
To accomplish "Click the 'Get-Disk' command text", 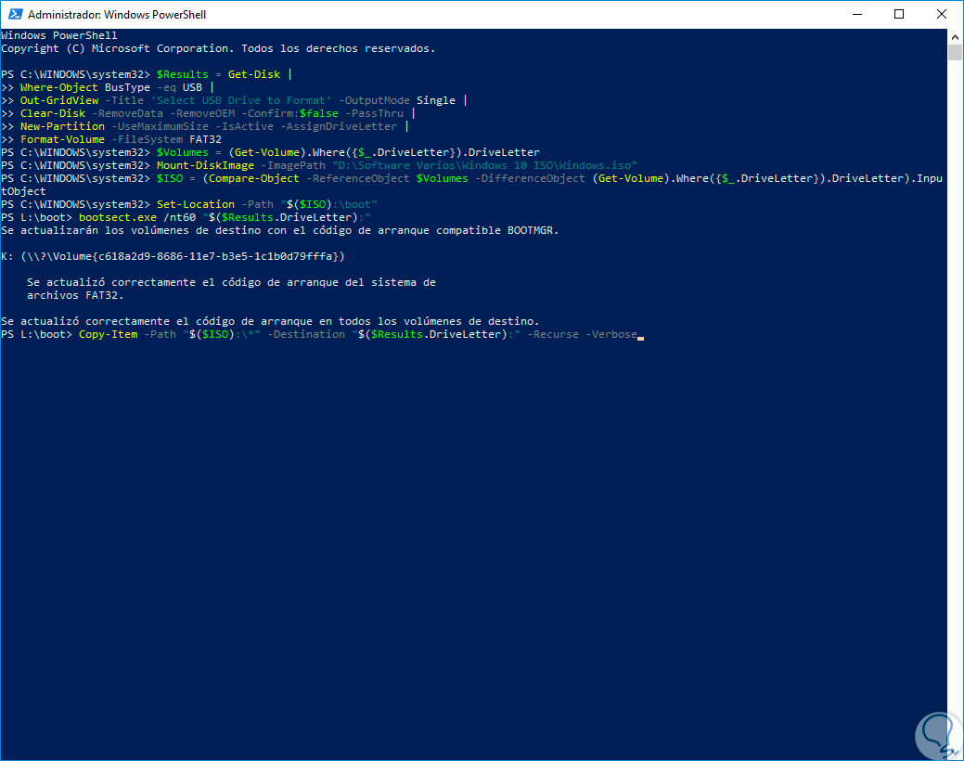I will click(x=254, y=74).
